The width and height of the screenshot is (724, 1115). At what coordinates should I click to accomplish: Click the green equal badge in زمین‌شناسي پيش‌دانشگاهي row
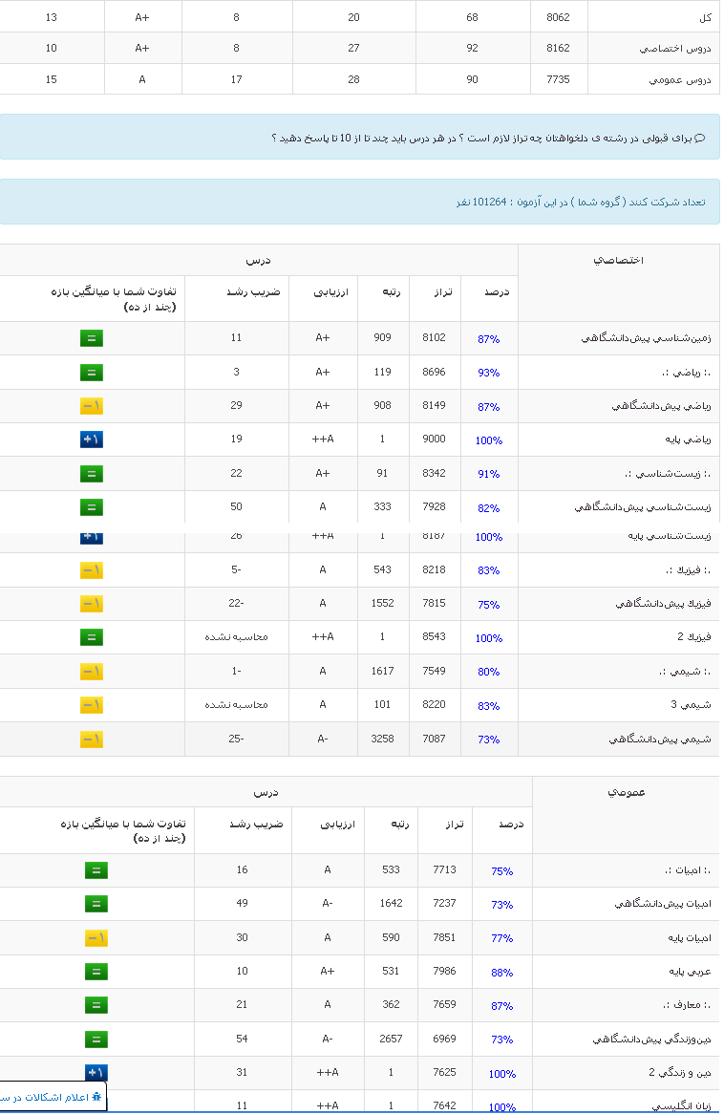pyautogui.click(x=92, y=338)
